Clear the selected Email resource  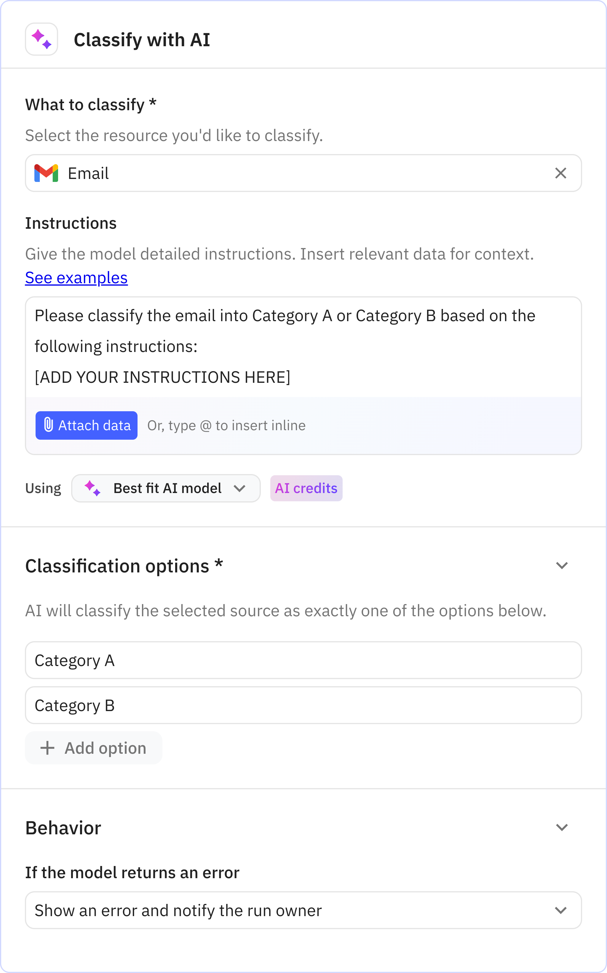(560, 173)
